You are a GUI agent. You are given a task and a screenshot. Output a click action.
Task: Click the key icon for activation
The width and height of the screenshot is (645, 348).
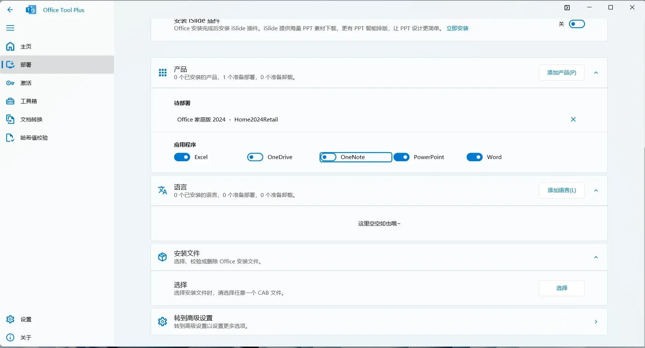10,83
